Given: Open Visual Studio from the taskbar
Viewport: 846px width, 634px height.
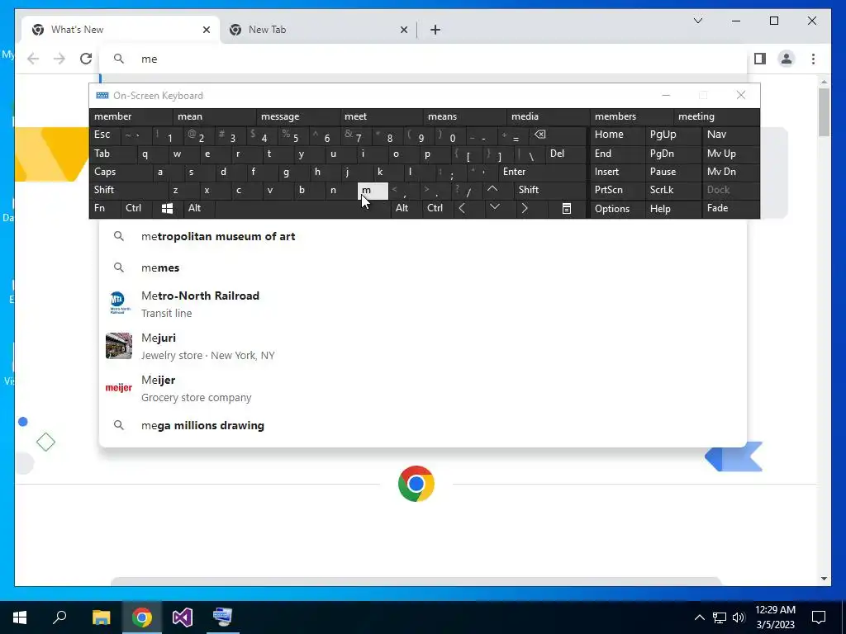Looking at the screenshot, I should [183, 617].
